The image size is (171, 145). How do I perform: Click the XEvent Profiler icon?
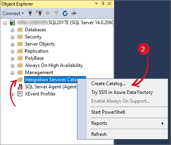coord(20,94)
